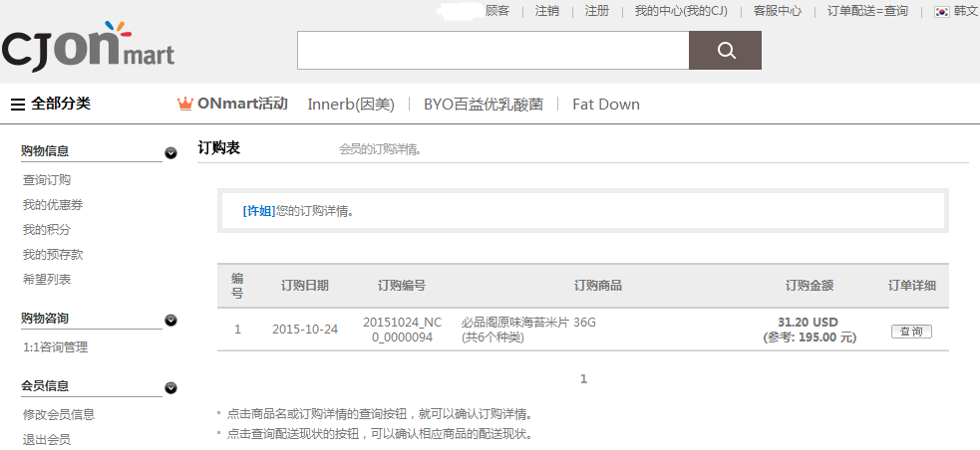
Task: Open the BYO百益优乳酸菌 menu tab
Action: coord(484,104)
